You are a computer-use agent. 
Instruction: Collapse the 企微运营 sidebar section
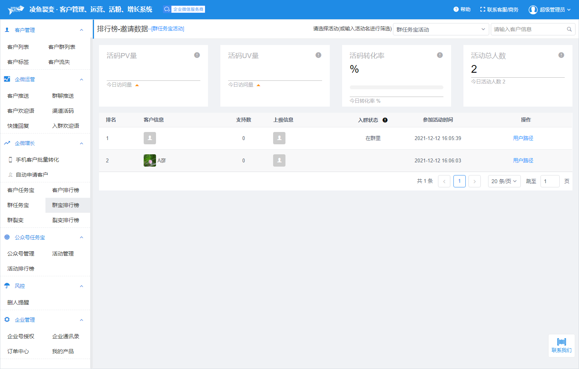pos(81,79)
